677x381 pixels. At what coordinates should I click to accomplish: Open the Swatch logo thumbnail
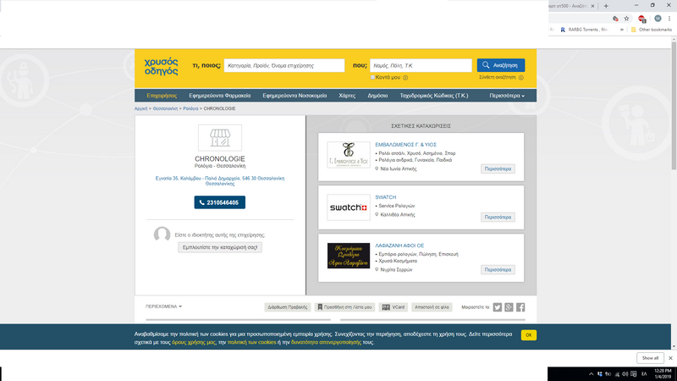(349, 207)
